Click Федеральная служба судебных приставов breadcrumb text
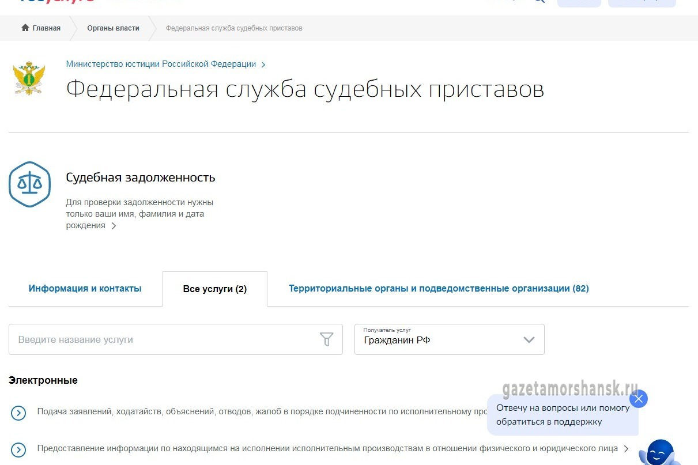The height and width of the screenshot is (465, 698). point(234,28)
